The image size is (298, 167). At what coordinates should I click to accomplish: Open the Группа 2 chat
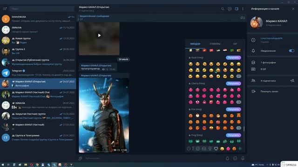(x=38, y=51)
